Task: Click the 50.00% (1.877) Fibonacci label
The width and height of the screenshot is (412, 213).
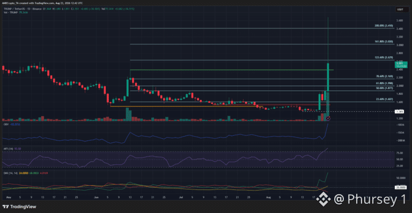Action: [385, 88]
